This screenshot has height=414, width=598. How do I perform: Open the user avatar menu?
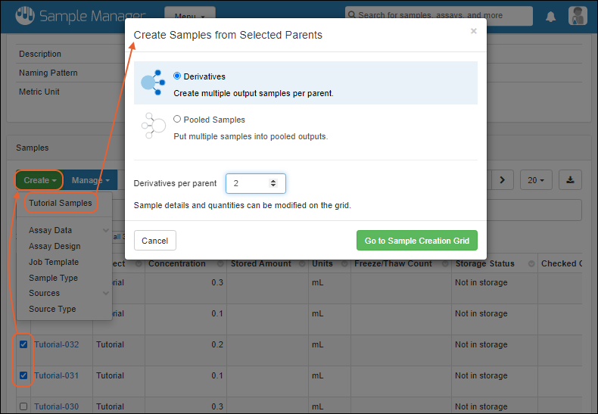pos(578,16)
